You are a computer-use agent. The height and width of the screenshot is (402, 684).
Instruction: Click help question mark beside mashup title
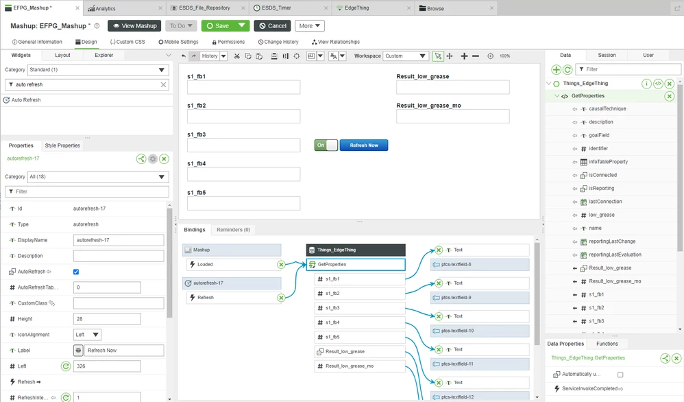(x=97, y=26)
